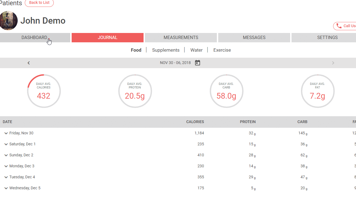Click the Daily Avg. Calories progress ring
Viewport: 356px width, 211px height.
[x=44, y=91]
